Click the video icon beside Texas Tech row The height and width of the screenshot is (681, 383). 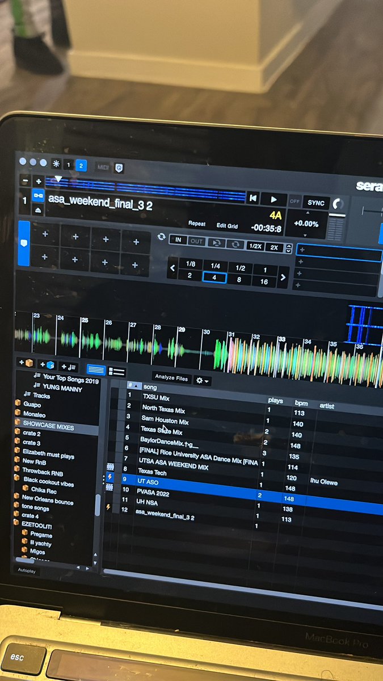click(111, 467)
